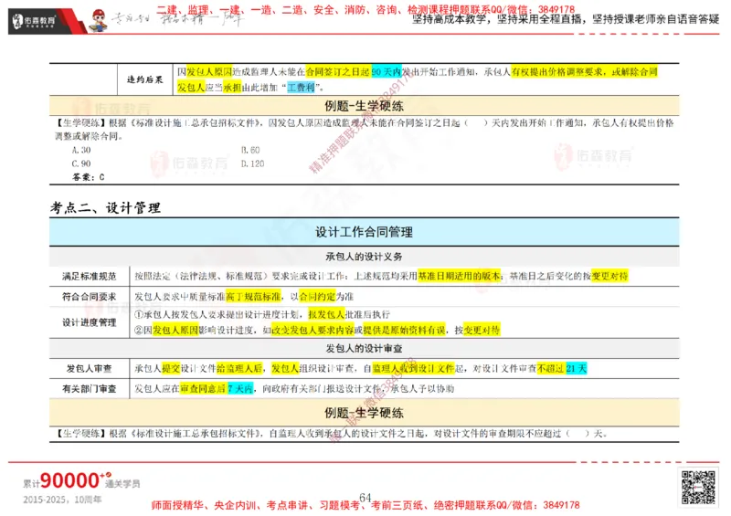Click the header text 坚持高成本教学
The image size is (731, 516).
[450, 19]
